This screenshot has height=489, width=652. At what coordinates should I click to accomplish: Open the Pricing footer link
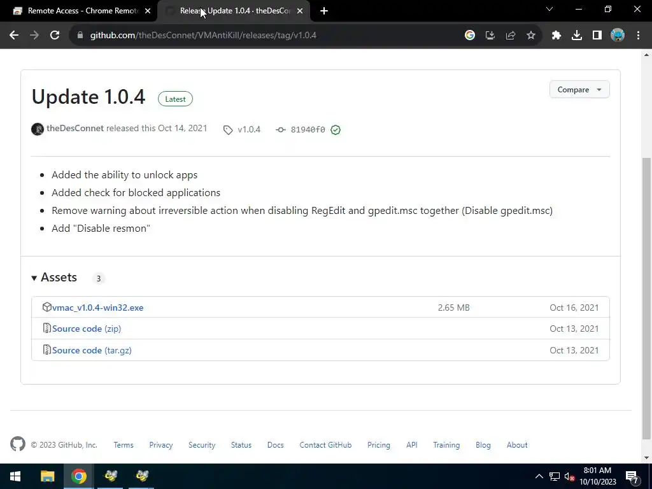point(379,445)
